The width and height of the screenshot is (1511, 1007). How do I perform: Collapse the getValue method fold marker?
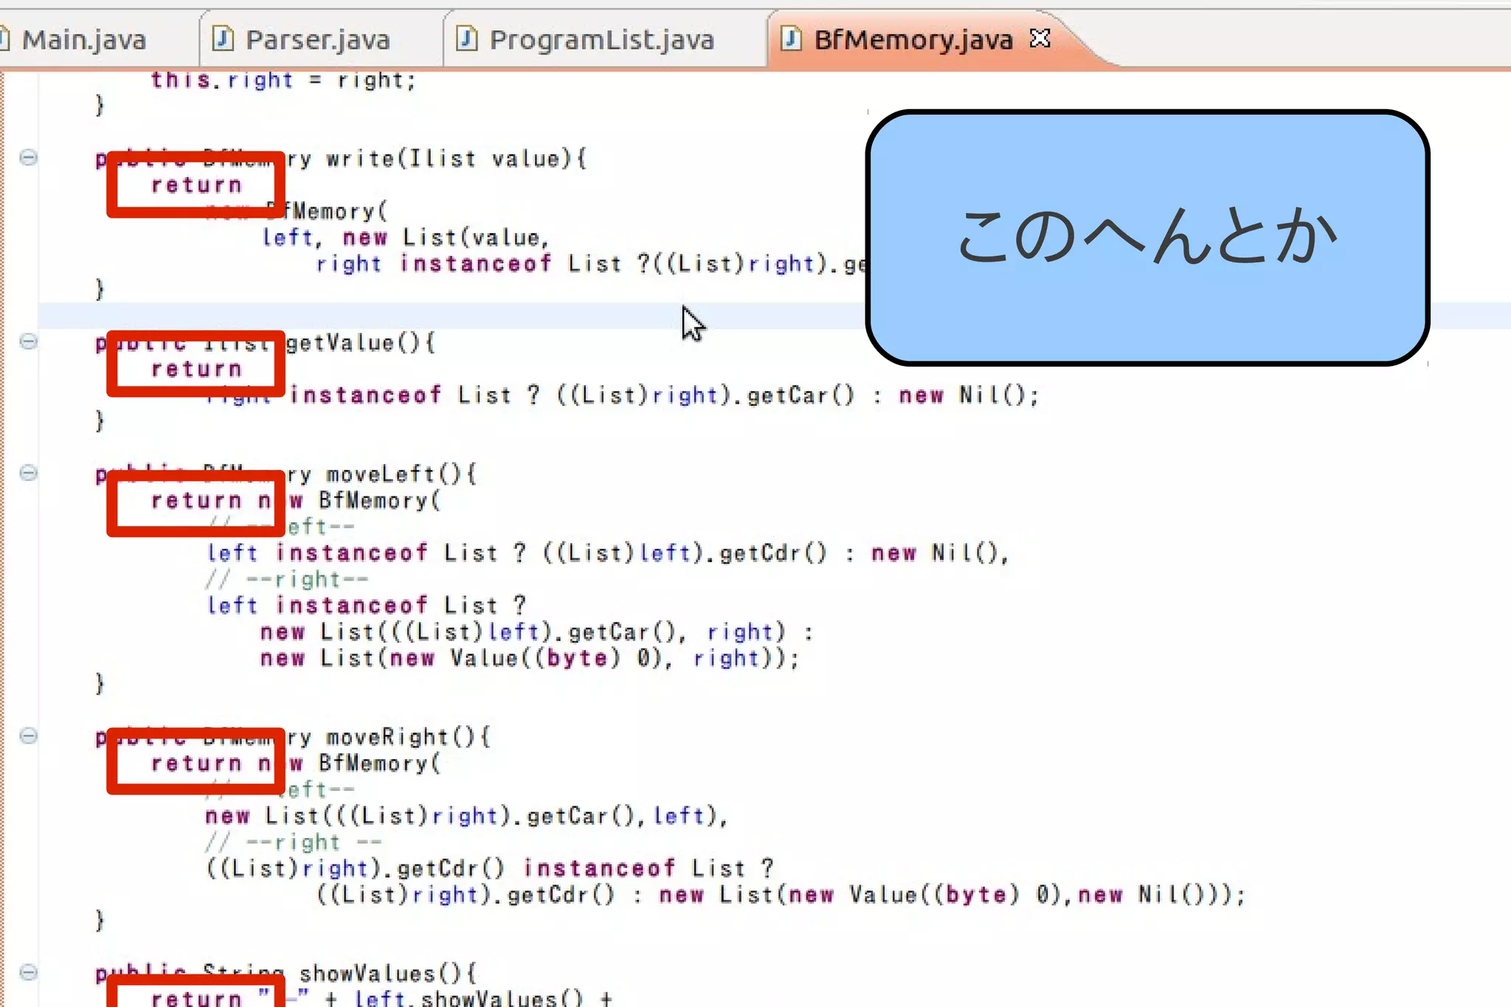(x=28, y=341)
